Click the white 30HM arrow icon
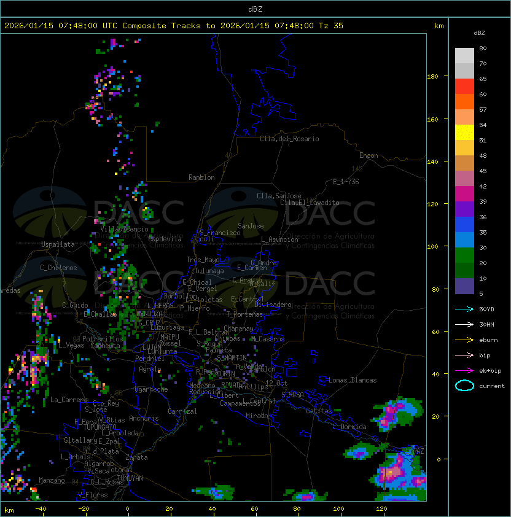 pos(464,324)
